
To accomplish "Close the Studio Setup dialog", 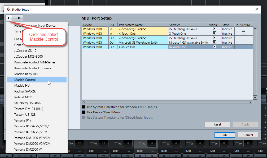I will pos(257,9).
